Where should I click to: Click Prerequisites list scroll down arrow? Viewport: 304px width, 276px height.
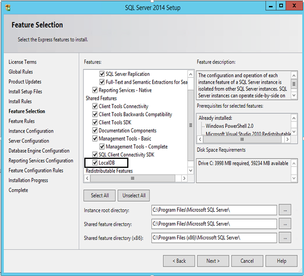(x=294, y=132)
